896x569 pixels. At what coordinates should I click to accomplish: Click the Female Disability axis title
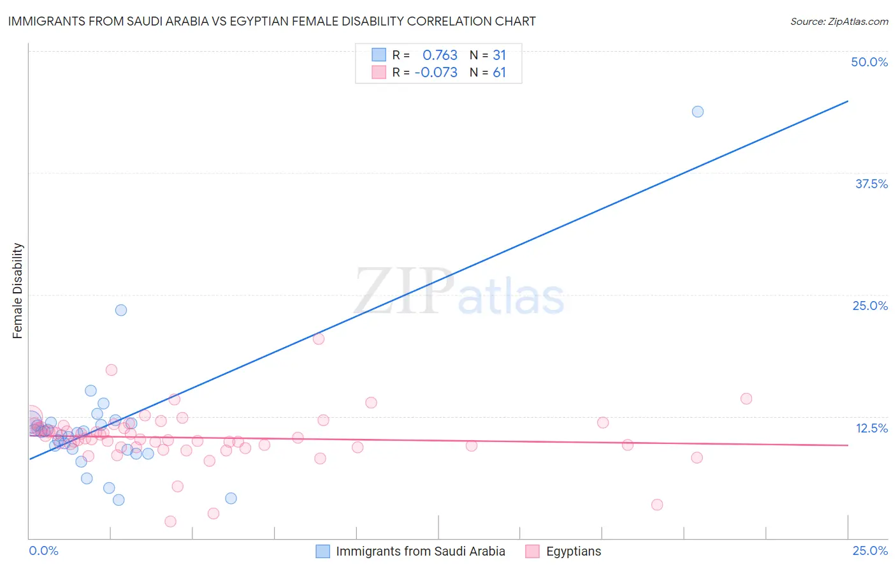click(x=17, y=291)
